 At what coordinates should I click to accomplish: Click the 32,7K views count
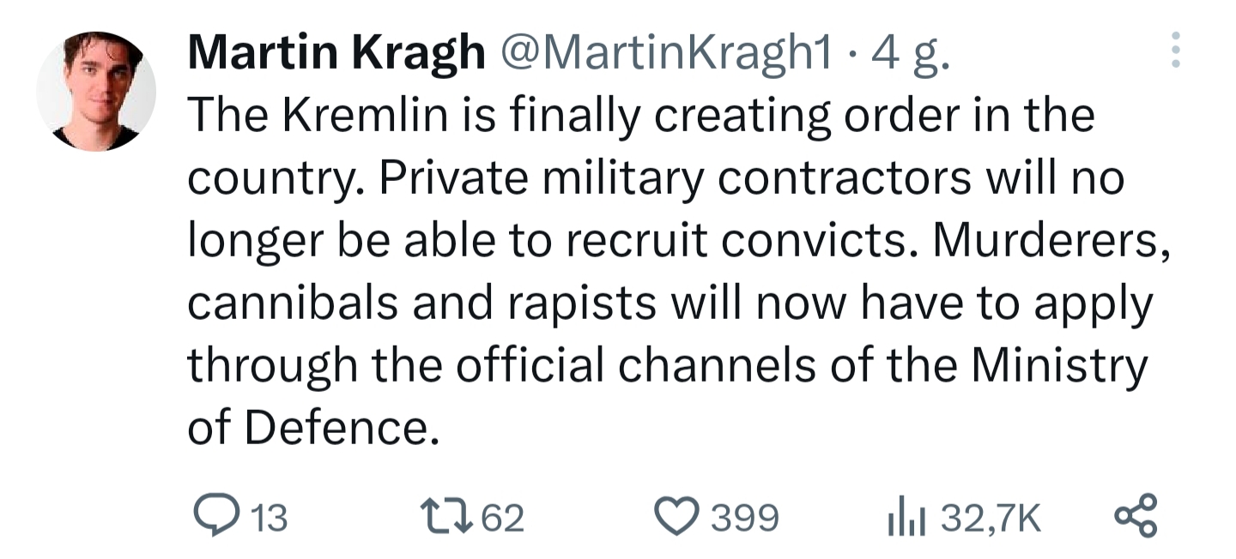click(x=991, y=518)
